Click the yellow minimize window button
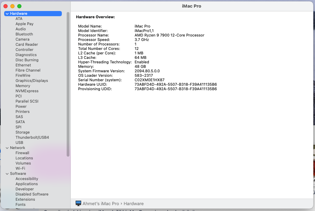Image resolution: width=315 pixels, height=211 pixels. tap(12, 6)
